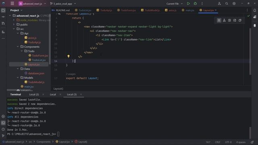Open the Git tool window

[3, 136]
